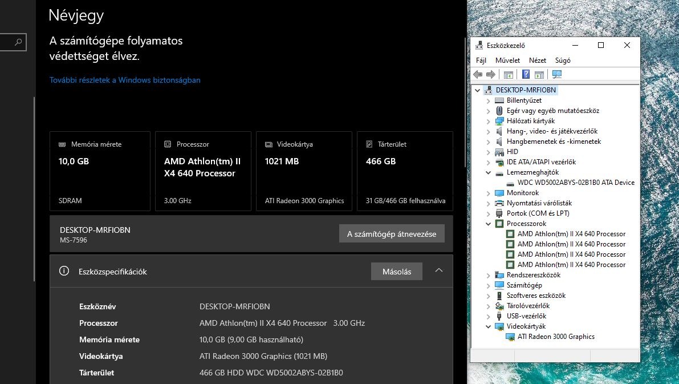Collapse the Videokártyák node arrow

coord(489,326)
